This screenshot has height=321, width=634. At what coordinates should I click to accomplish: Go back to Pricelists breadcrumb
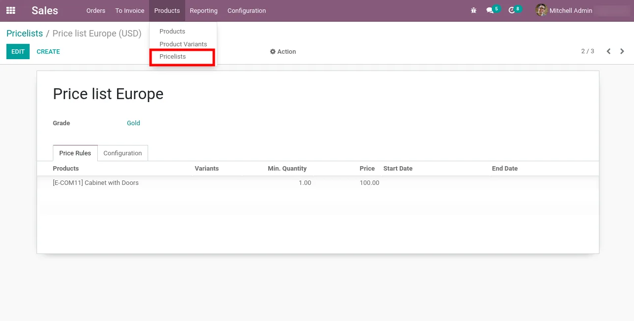coord(25,34)
